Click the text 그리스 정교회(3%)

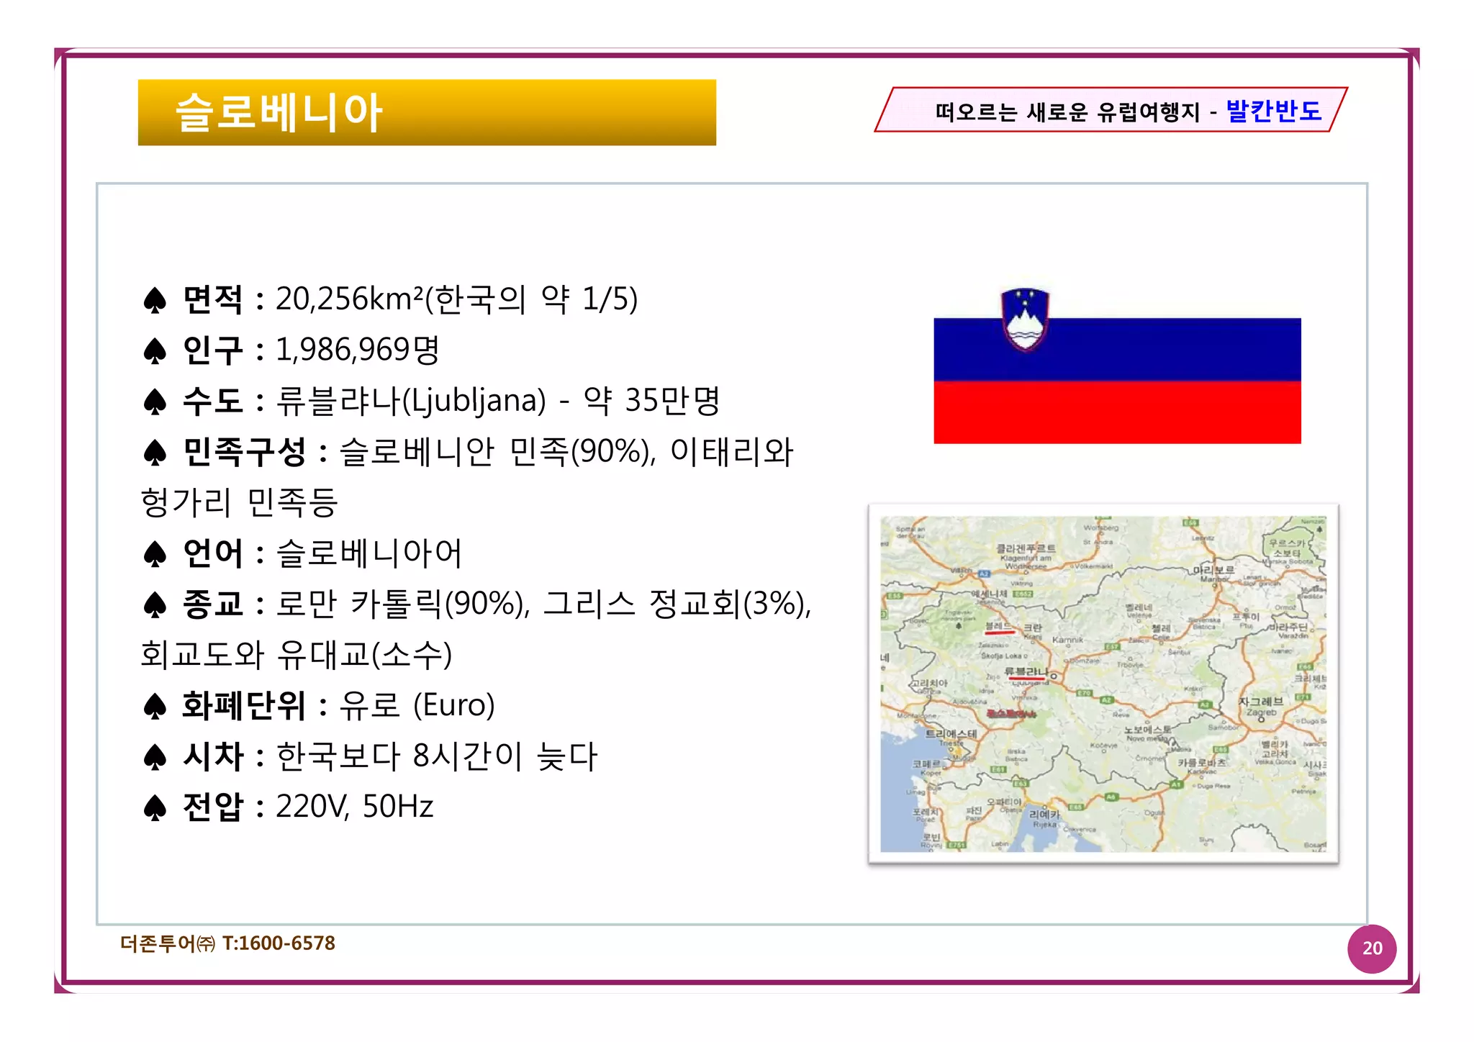coord(674,604)
